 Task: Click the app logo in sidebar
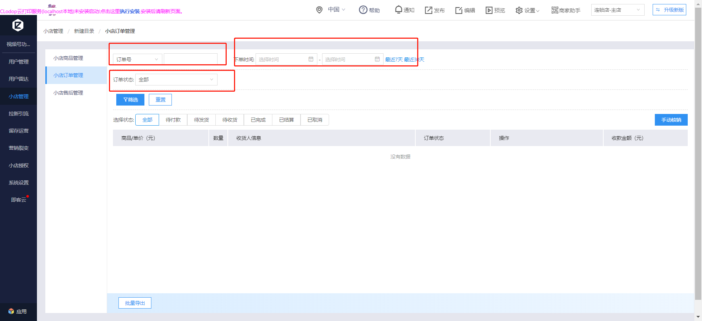[x=18, y=25]
